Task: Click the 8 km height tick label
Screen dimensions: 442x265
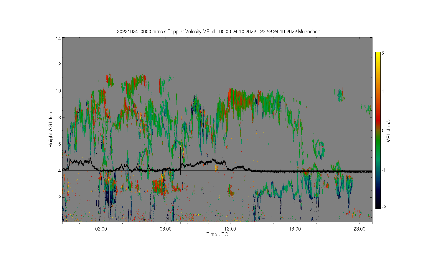Action: pos(60,117)
